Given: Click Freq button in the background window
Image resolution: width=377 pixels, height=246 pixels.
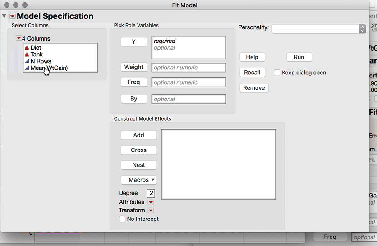Looking at the screenshot, I should (330, 237).
